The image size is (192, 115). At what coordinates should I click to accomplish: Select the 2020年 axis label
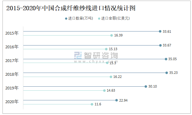point(12,102)
